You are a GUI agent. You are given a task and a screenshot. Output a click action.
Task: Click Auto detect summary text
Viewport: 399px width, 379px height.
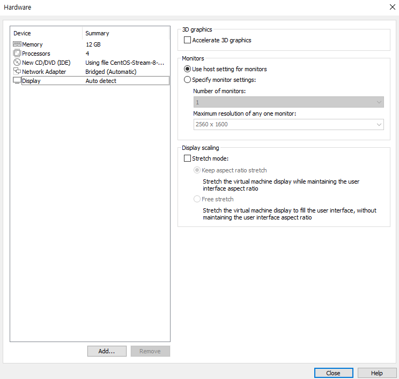pos(101,81)
